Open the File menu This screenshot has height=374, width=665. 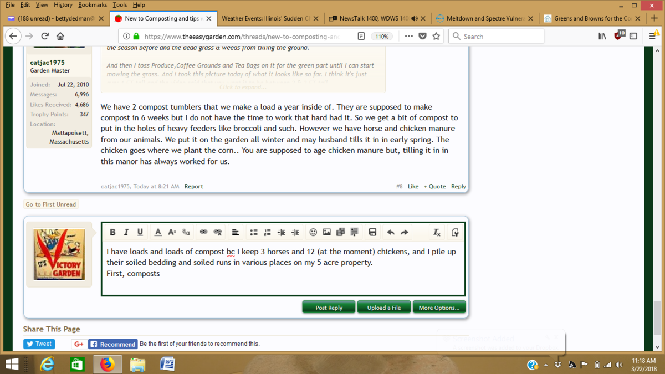(10, 4)
